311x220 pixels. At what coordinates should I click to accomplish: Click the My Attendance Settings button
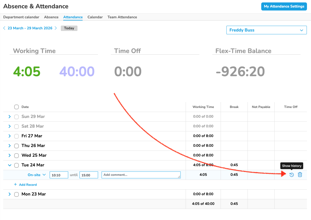[x=284, y=6]
